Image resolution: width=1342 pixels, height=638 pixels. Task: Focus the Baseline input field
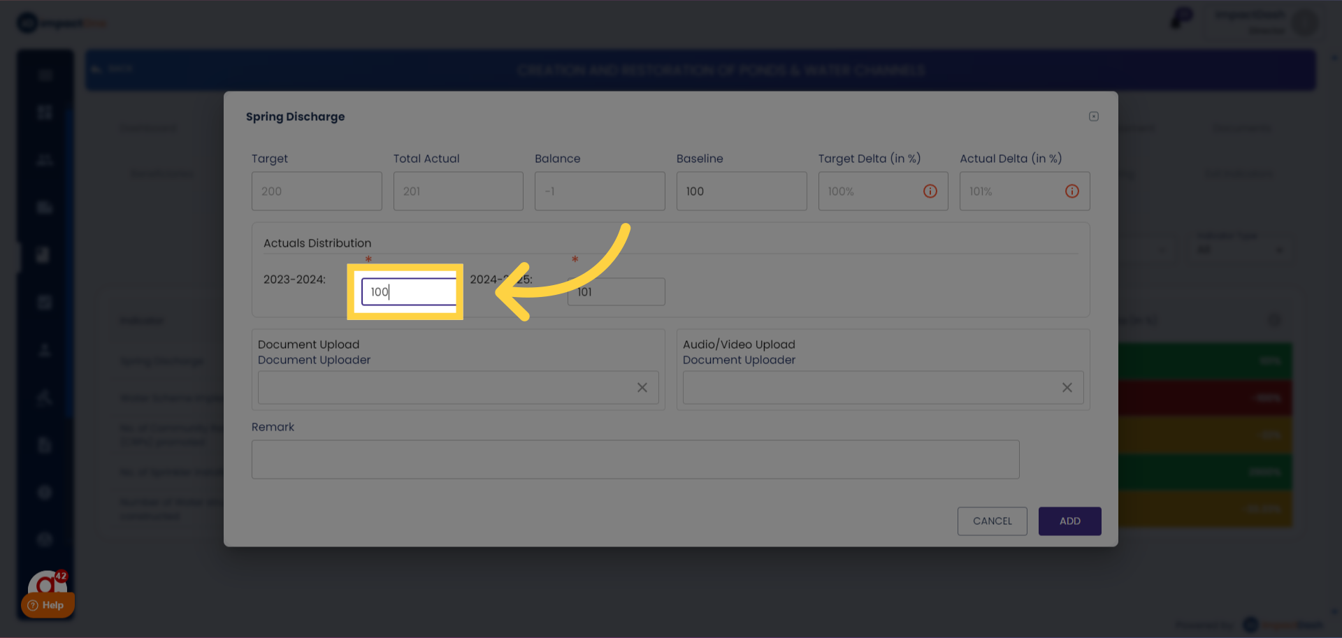point(741,191)
